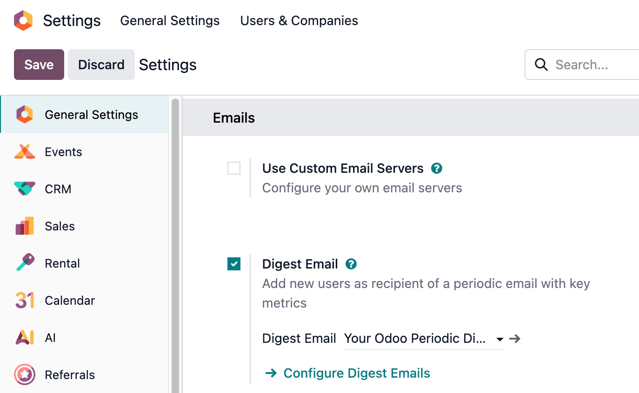Open the General Settings top menu
The width and height of the screenshot is (639, 393).
(170, 20)
